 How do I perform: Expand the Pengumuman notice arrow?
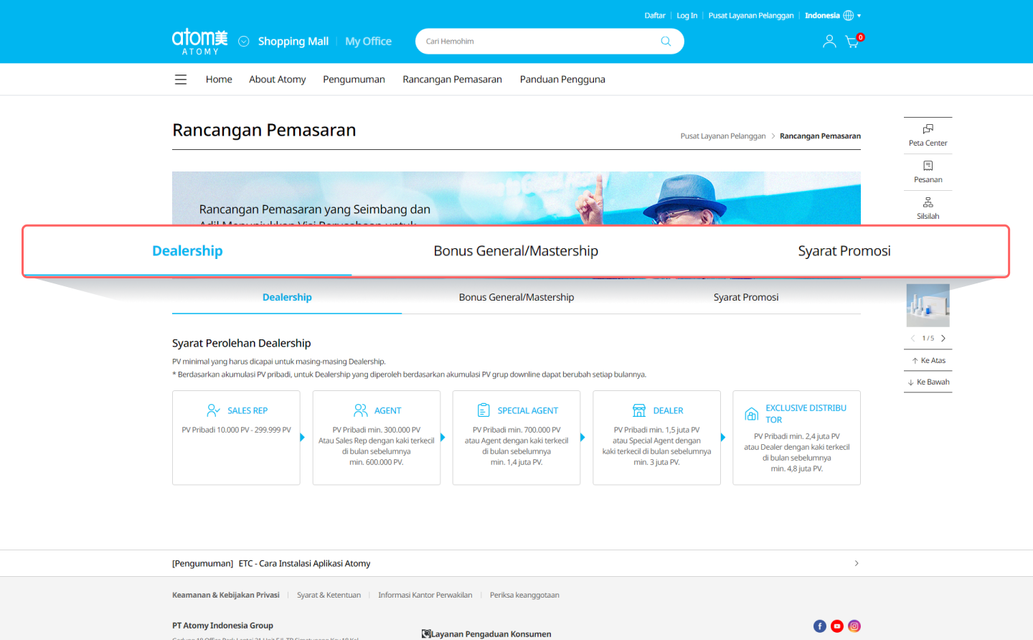(857, 563)
